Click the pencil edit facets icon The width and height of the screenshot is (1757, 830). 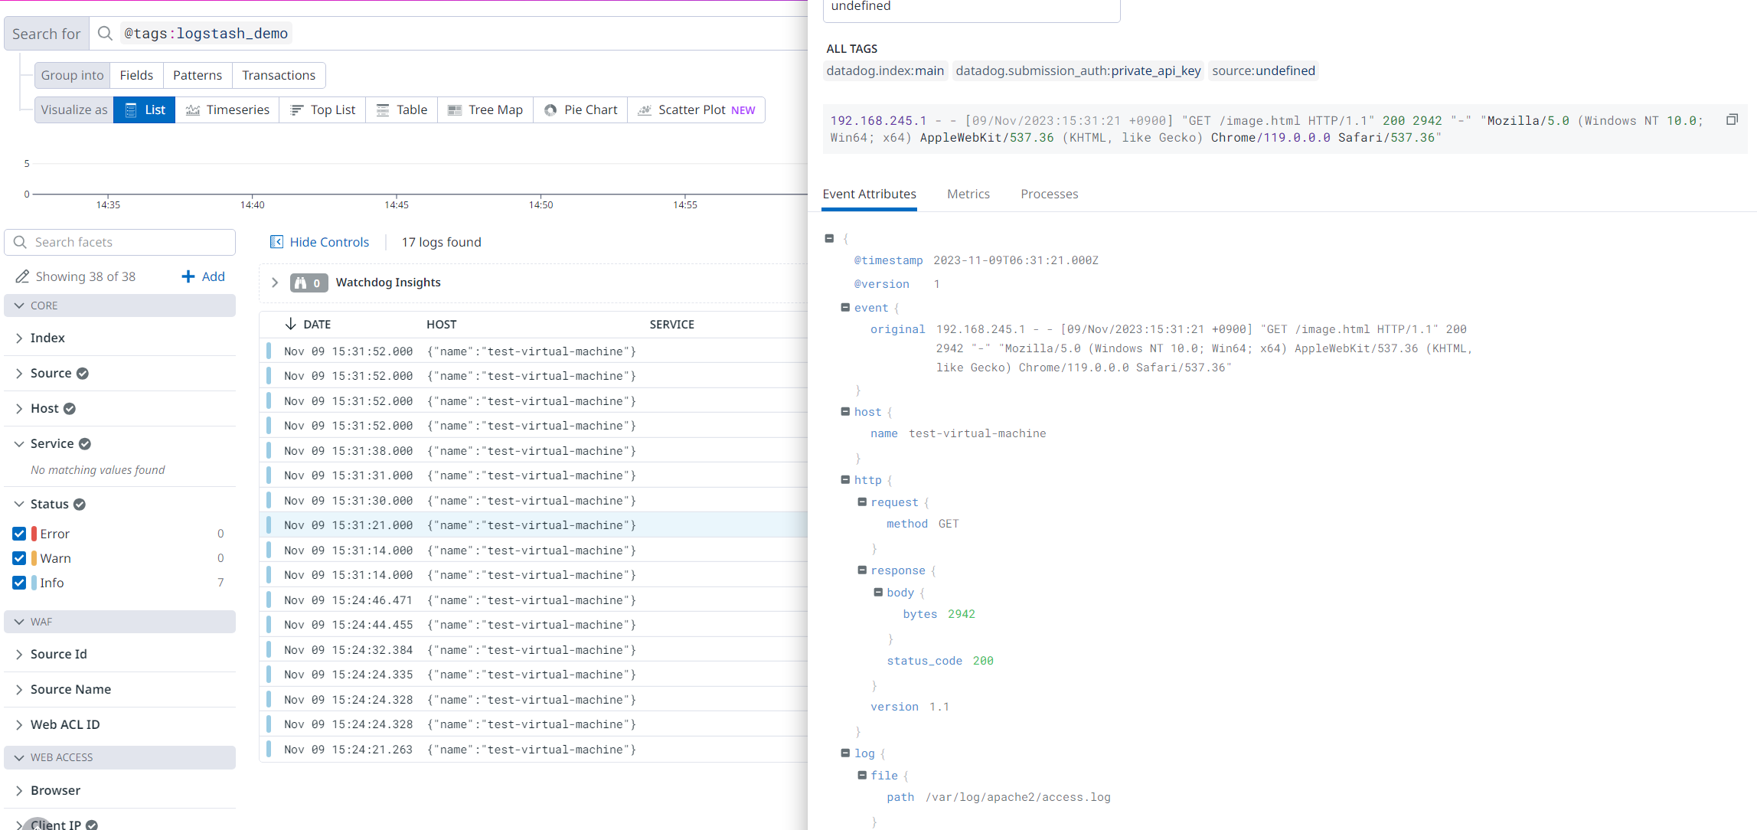22,276
